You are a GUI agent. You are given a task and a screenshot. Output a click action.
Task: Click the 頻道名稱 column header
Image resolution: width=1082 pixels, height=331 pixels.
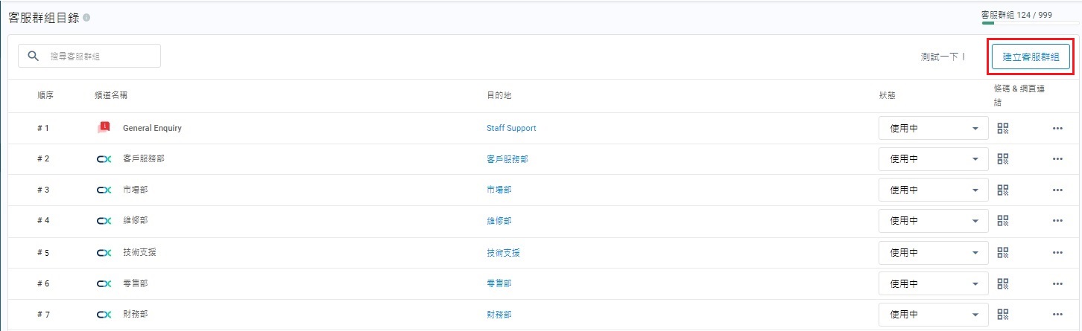click(x=110, y=96)
